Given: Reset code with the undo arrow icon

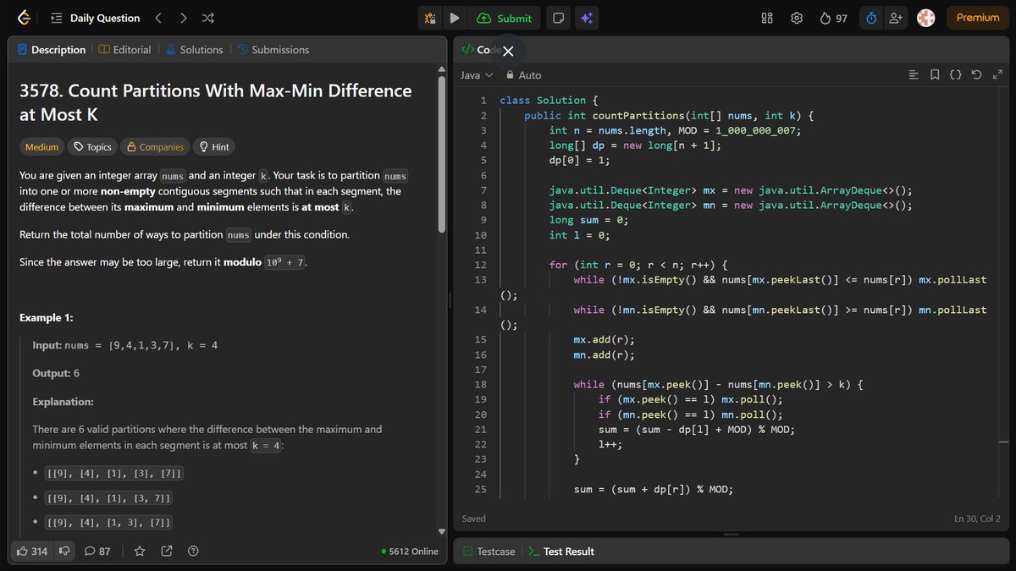Looking at the screenshot, I should click(976, 75).
